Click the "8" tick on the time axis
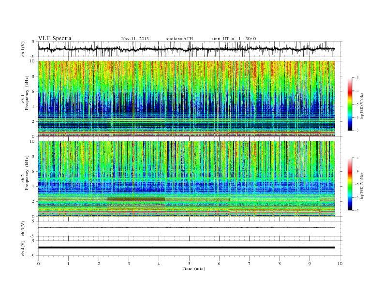Image resolution: width=383 pixels, height=296 pixels. coord(280,264)
